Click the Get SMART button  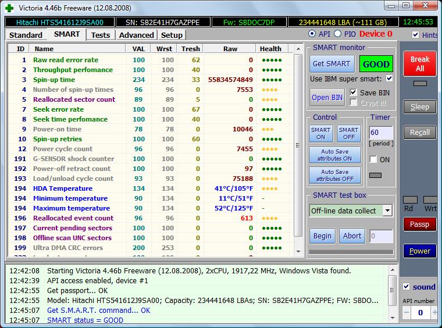(331, 64)
